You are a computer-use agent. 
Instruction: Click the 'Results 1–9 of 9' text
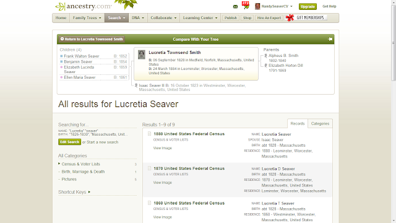click(158, 125)
